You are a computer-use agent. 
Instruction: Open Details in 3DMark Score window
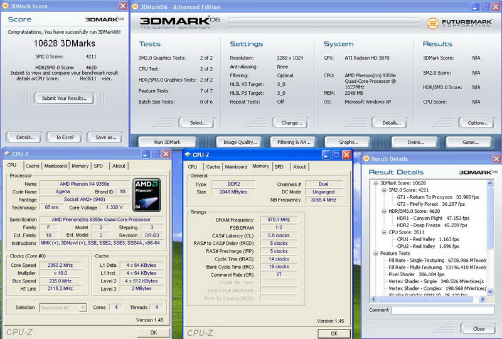tap(25, 137)
